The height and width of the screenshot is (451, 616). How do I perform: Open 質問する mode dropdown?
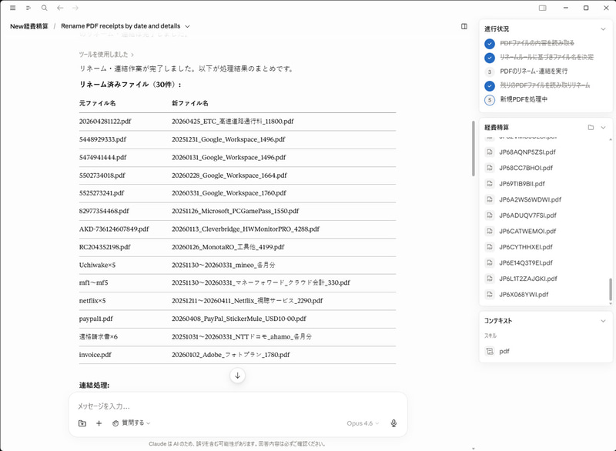tap(131, 423)
